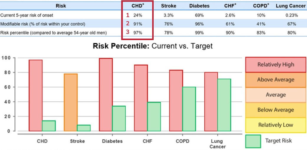Viewport: 307px width, 150px height.
Task: Click the COPD label under chart axis
Action: pyautogui.click(x=183, y=141)
